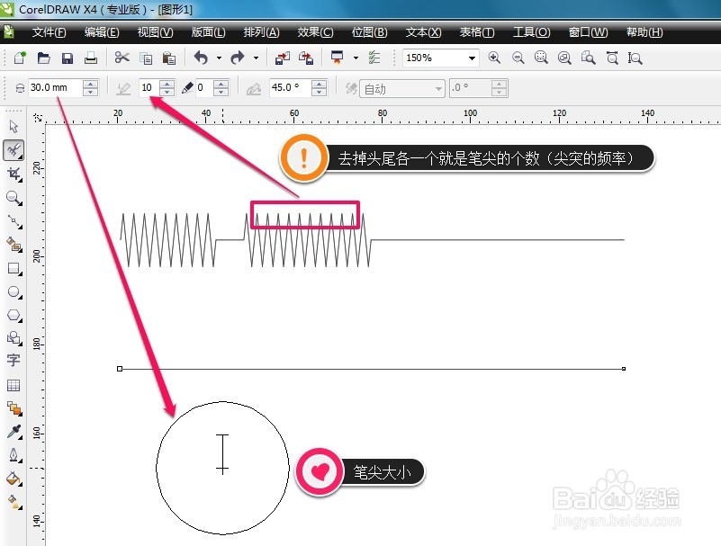The height and width of the screenshot is (546, 721).
Task: Click the Copy icon
Action: [146, 58]
